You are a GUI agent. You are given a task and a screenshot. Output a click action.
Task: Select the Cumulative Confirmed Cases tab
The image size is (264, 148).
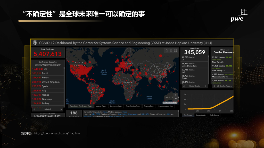click(81, 106)
